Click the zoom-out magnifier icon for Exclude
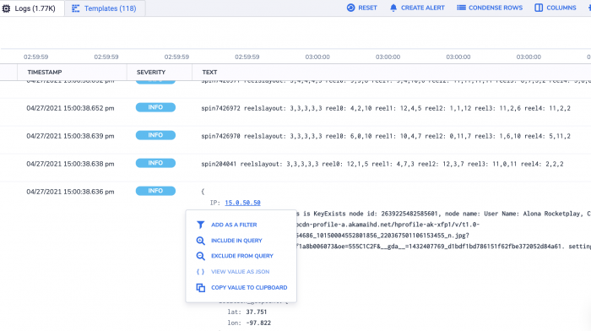The width and height of the screenshot is (591, 331). 201,256
